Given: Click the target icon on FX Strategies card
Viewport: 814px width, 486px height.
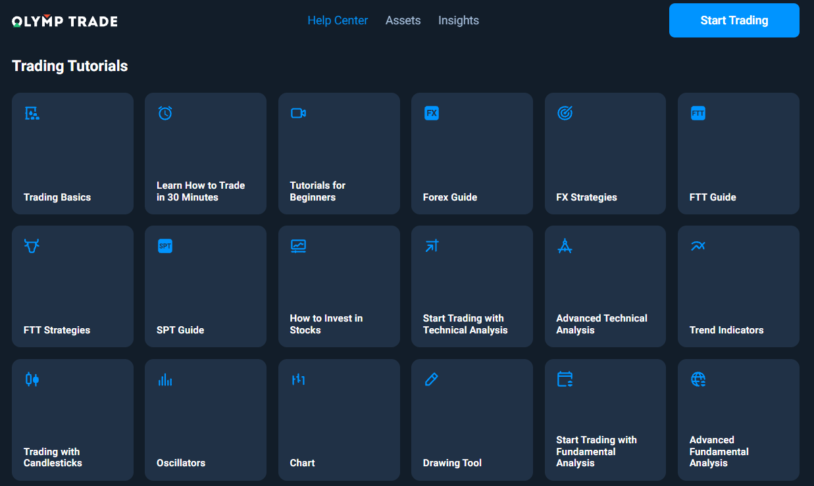Looking at the screenshot, I should click(565, 113).
